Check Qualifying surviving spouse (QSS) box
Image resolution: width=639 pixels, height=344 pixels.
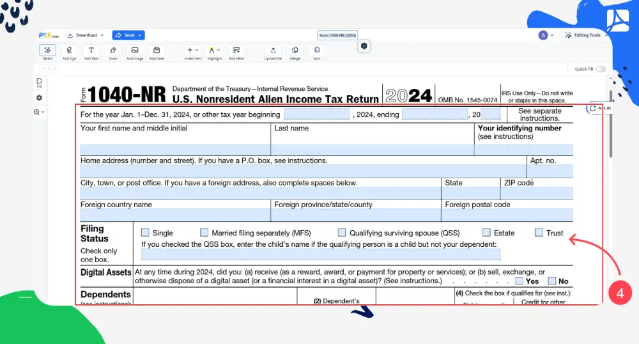click(342, 232)
